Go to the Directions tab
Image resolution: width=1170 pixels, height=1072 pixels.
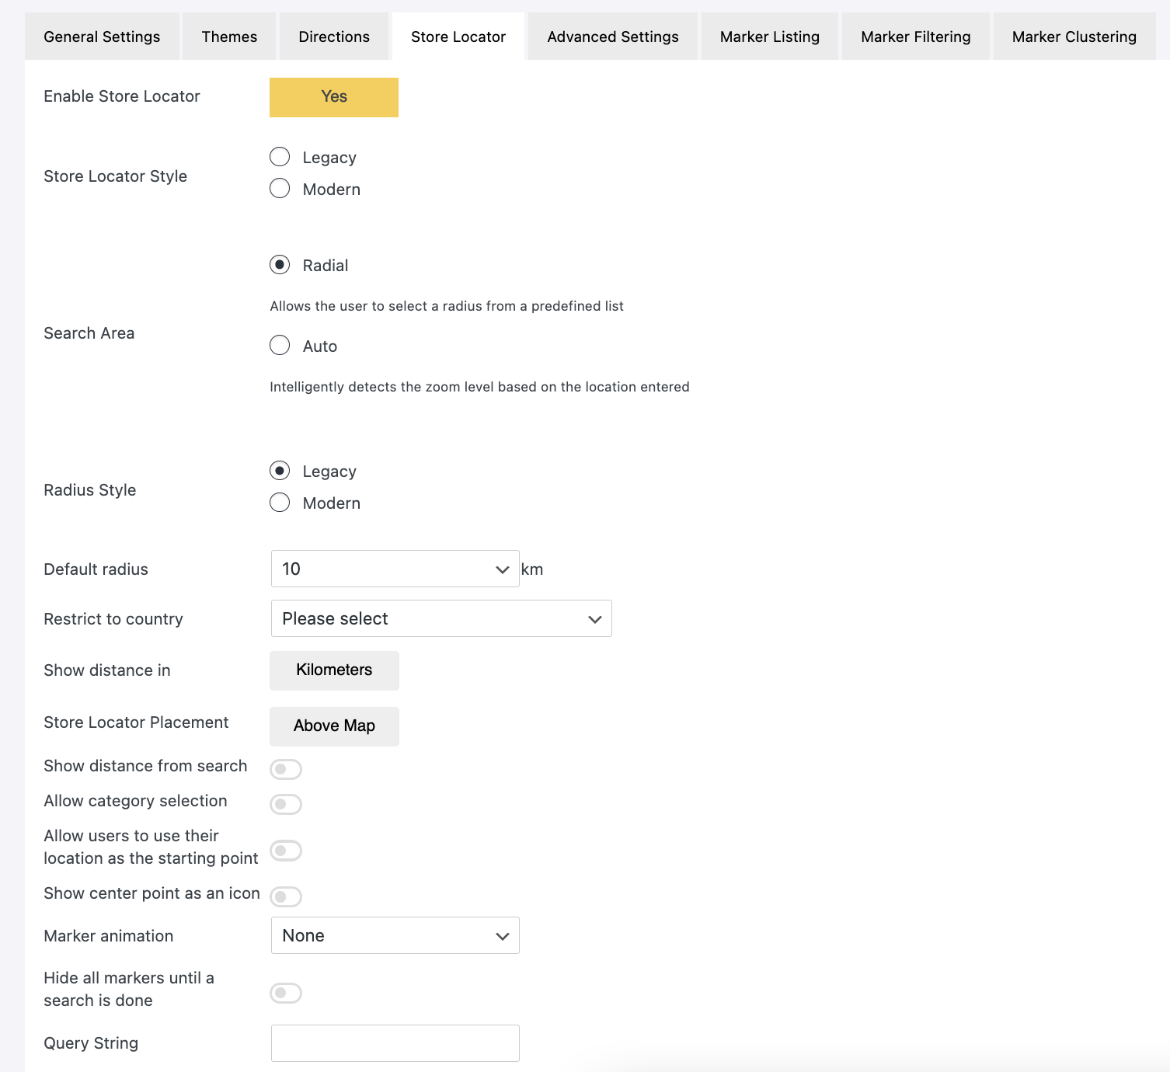334,37
